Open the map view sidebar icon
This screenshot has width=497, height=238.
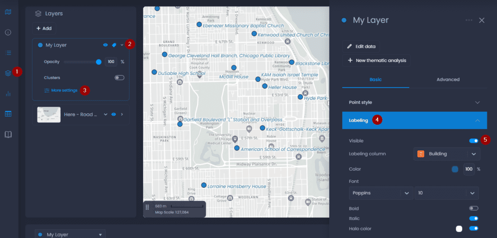click(x=8, y=12)
